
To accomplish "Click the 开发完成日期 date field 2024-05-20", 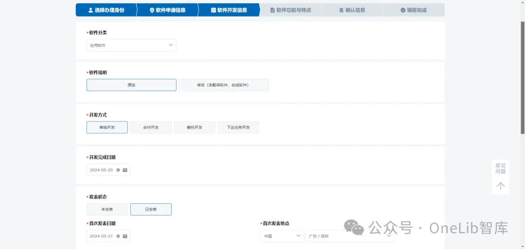I will 108,170.
